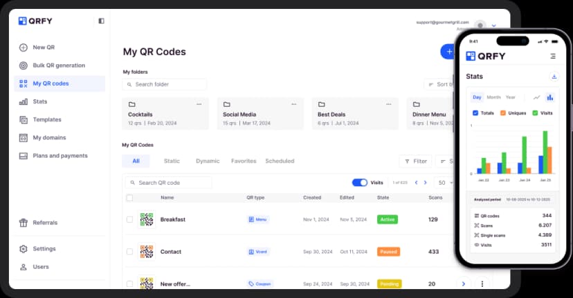This screenshot has height=298, width=573.
Task: Open the Dinner Menu folder
Action: 430,114
